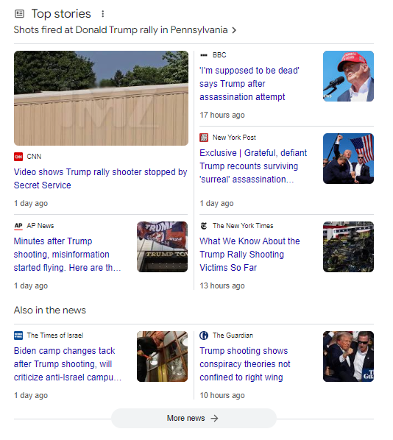
Task: Click The Guardian logo icon
Action: click(204, 336)
